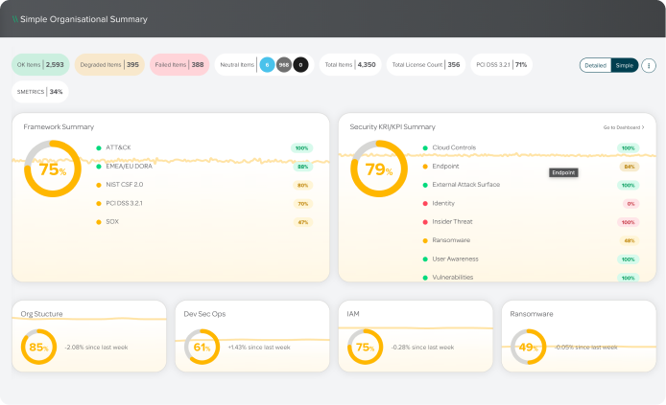
Task: Click '-0.28% since last week' text
Action: click(422, 348)
